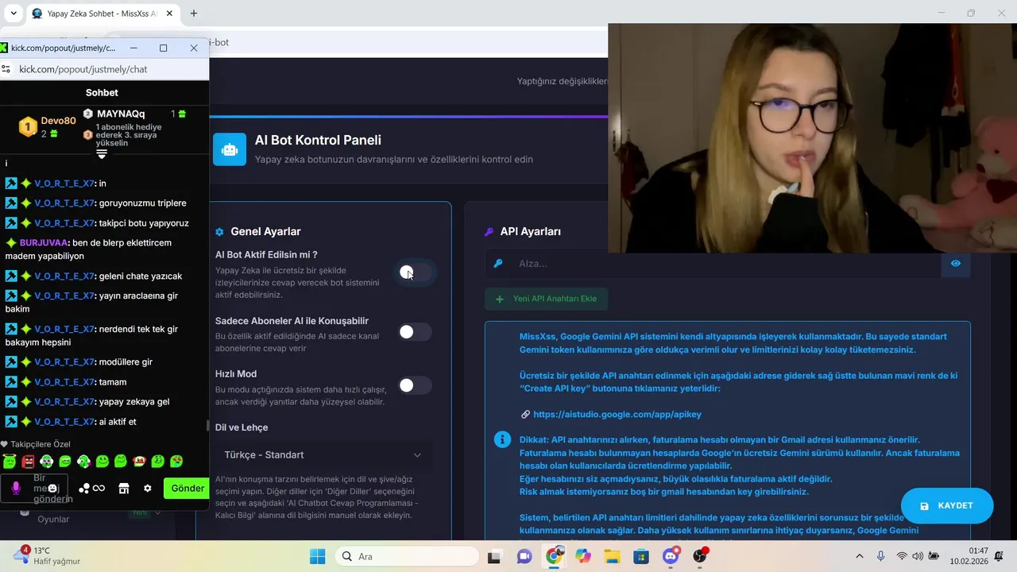Screen dimensions: 1017x572
Task: Click the three-dots bubbles icon beside chat input
Action: (83, 488)
